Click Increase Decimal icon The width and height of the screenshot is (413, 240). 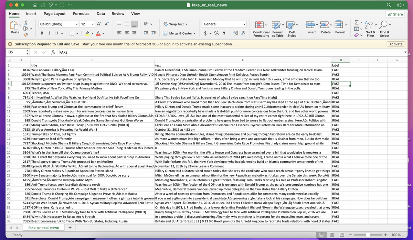tap(236, 33)
